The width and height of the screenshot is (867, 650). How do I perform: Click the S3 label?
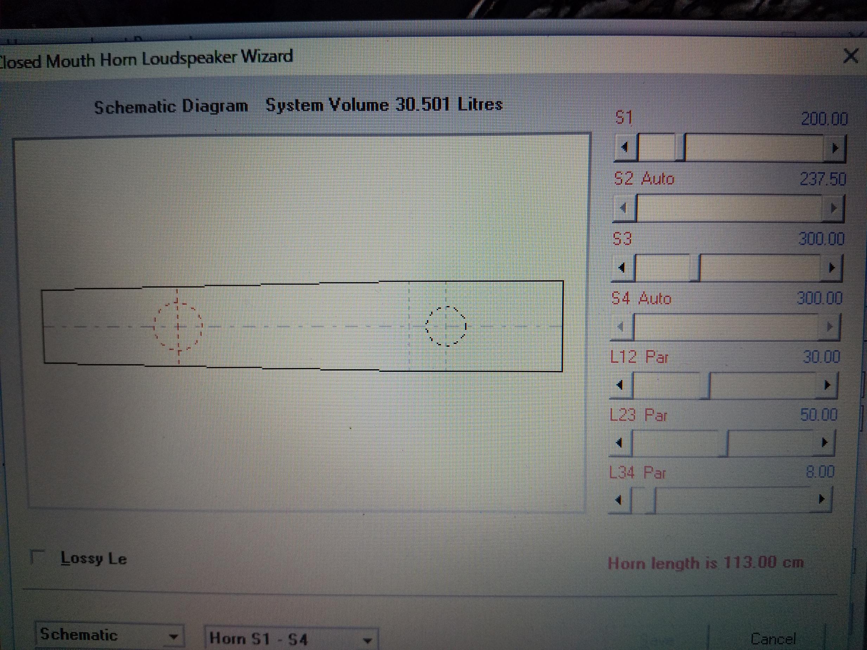[622, 239]
